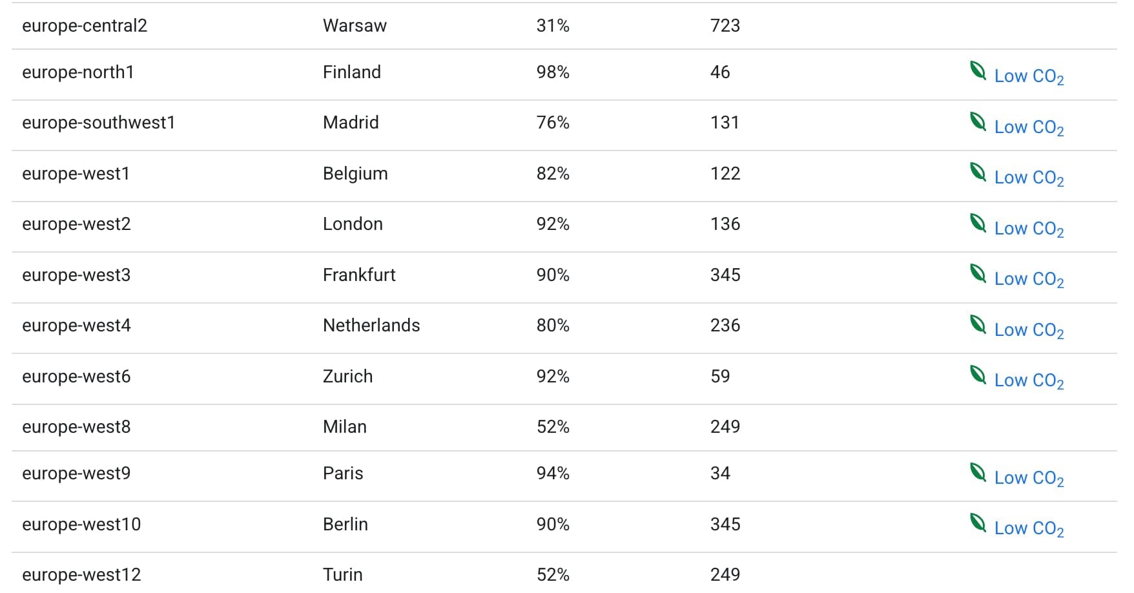Click the leaf icon for Madrid region
This screenshot has width=1134, height=593.
pyautogui.click(x=978, y=121)
